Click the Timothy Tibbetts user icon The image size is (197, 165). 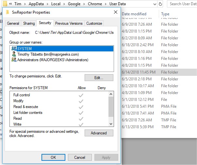click(x=14, y=54)
